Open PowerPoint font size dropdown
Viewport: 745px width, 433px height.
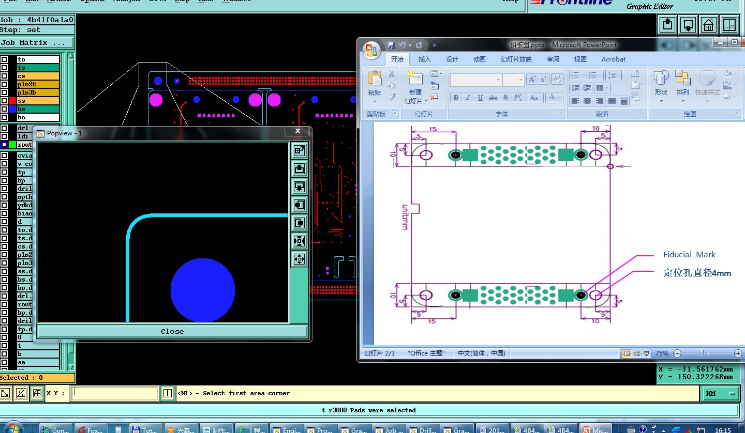tap(520, 80)
